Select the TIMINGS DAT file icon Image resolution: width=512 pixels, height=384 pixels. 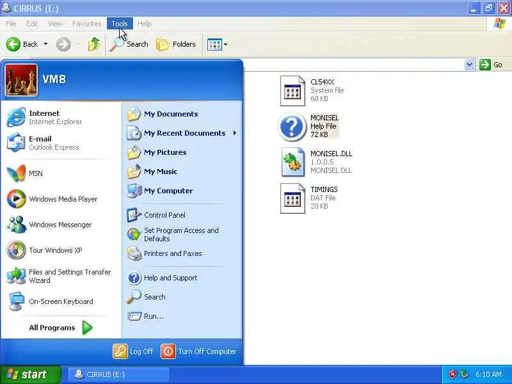292,198
